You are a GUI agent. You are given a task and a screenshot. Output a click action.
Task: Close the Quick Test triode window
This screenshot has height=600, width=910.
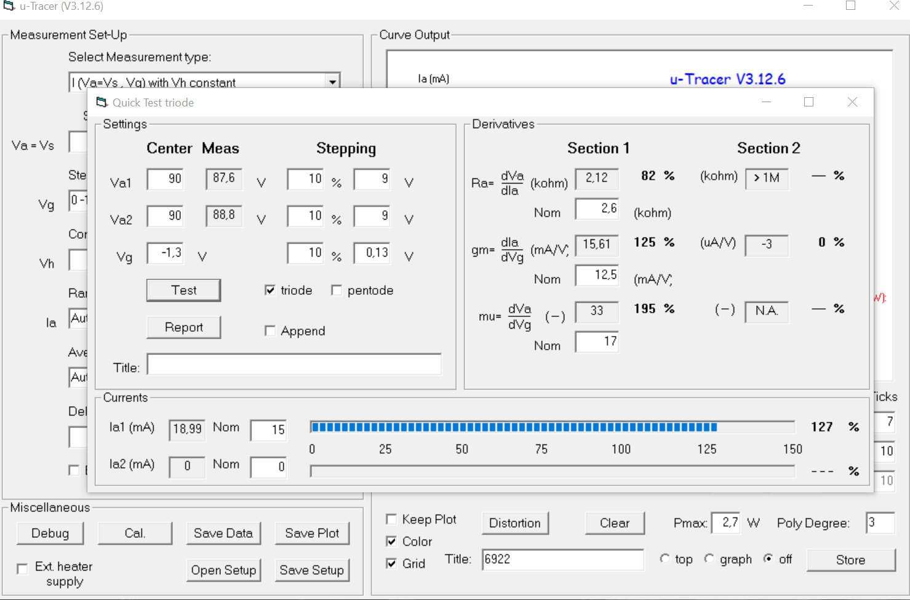(852, 102)
